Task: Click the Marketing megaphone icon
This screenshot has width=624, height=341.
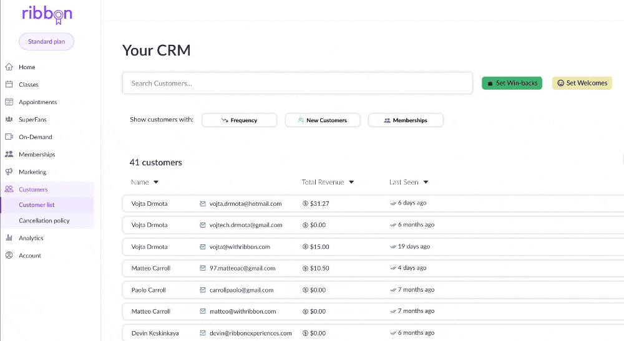Action: point(9,171)
